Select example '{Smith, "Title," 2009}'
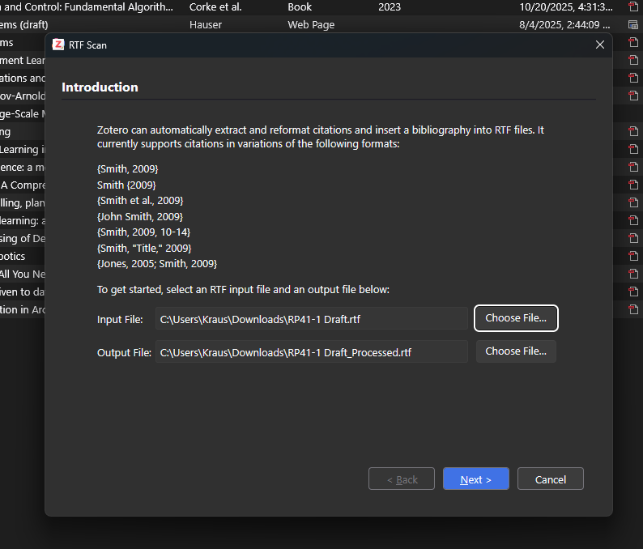The width and height of the screenshot is (643, 549). 144,248
